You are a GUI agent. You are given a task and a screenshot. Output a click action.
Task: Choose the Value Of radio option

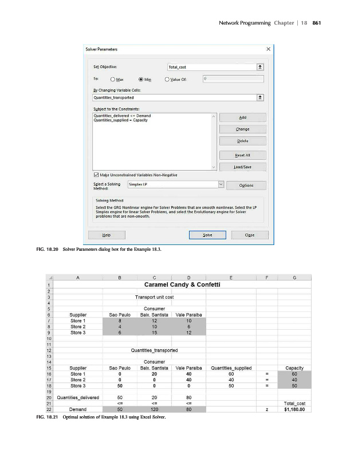(167, 80)
